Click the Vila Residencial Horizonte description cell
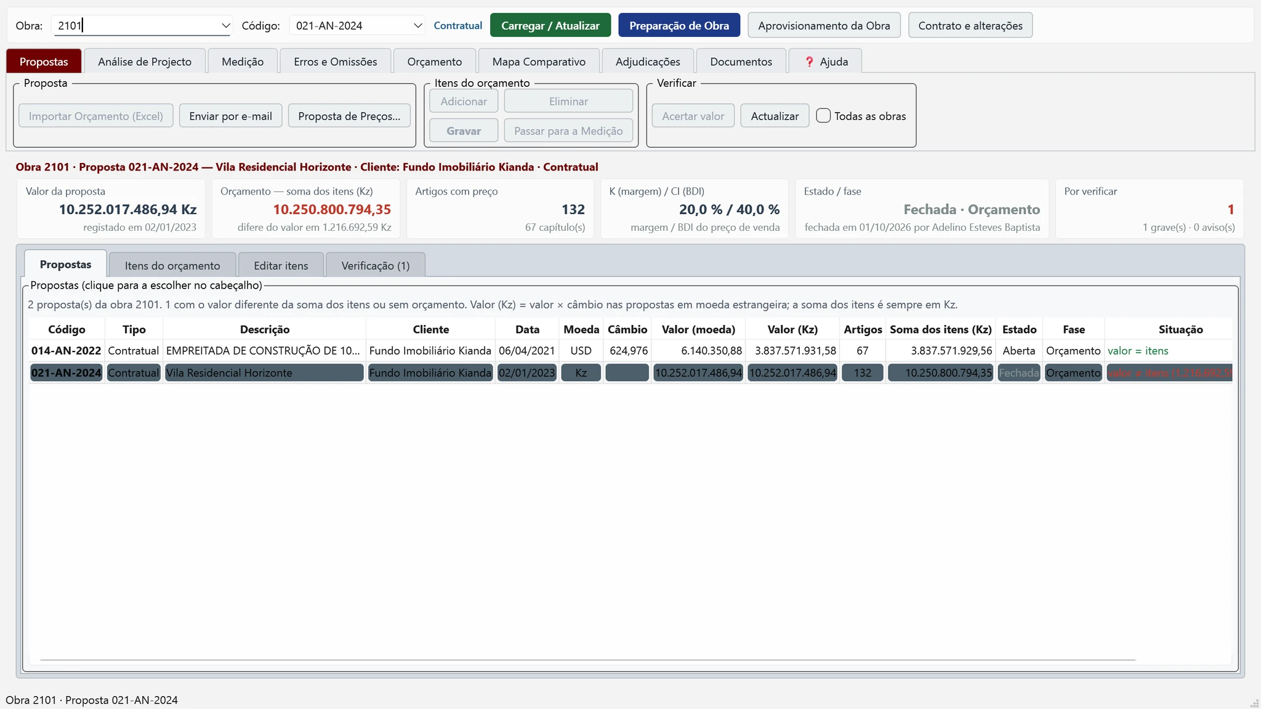Screen dimensions: 1261x709 point(264,373)
